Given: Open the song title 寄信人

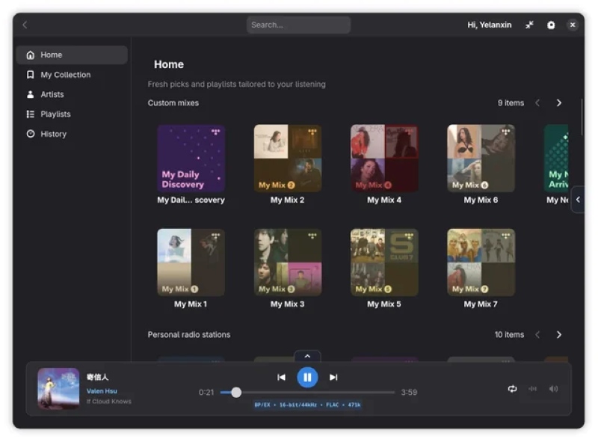Looking at the screenshot, I should [99, 377].
